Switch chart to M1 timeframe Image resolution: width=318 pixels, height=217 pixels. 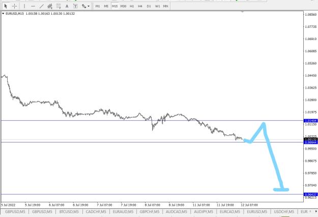(98, 6)
